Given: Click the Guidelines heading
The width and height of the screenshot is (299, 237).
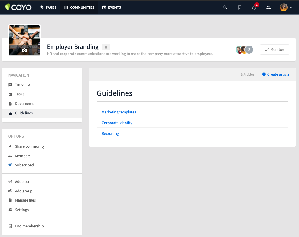Looking at the screenshot, I should [114, 93].
